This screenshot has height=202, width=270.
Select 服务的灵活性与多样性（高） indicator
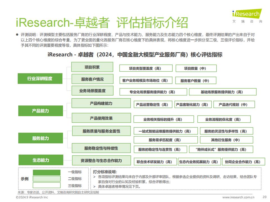tap(227, 131)
